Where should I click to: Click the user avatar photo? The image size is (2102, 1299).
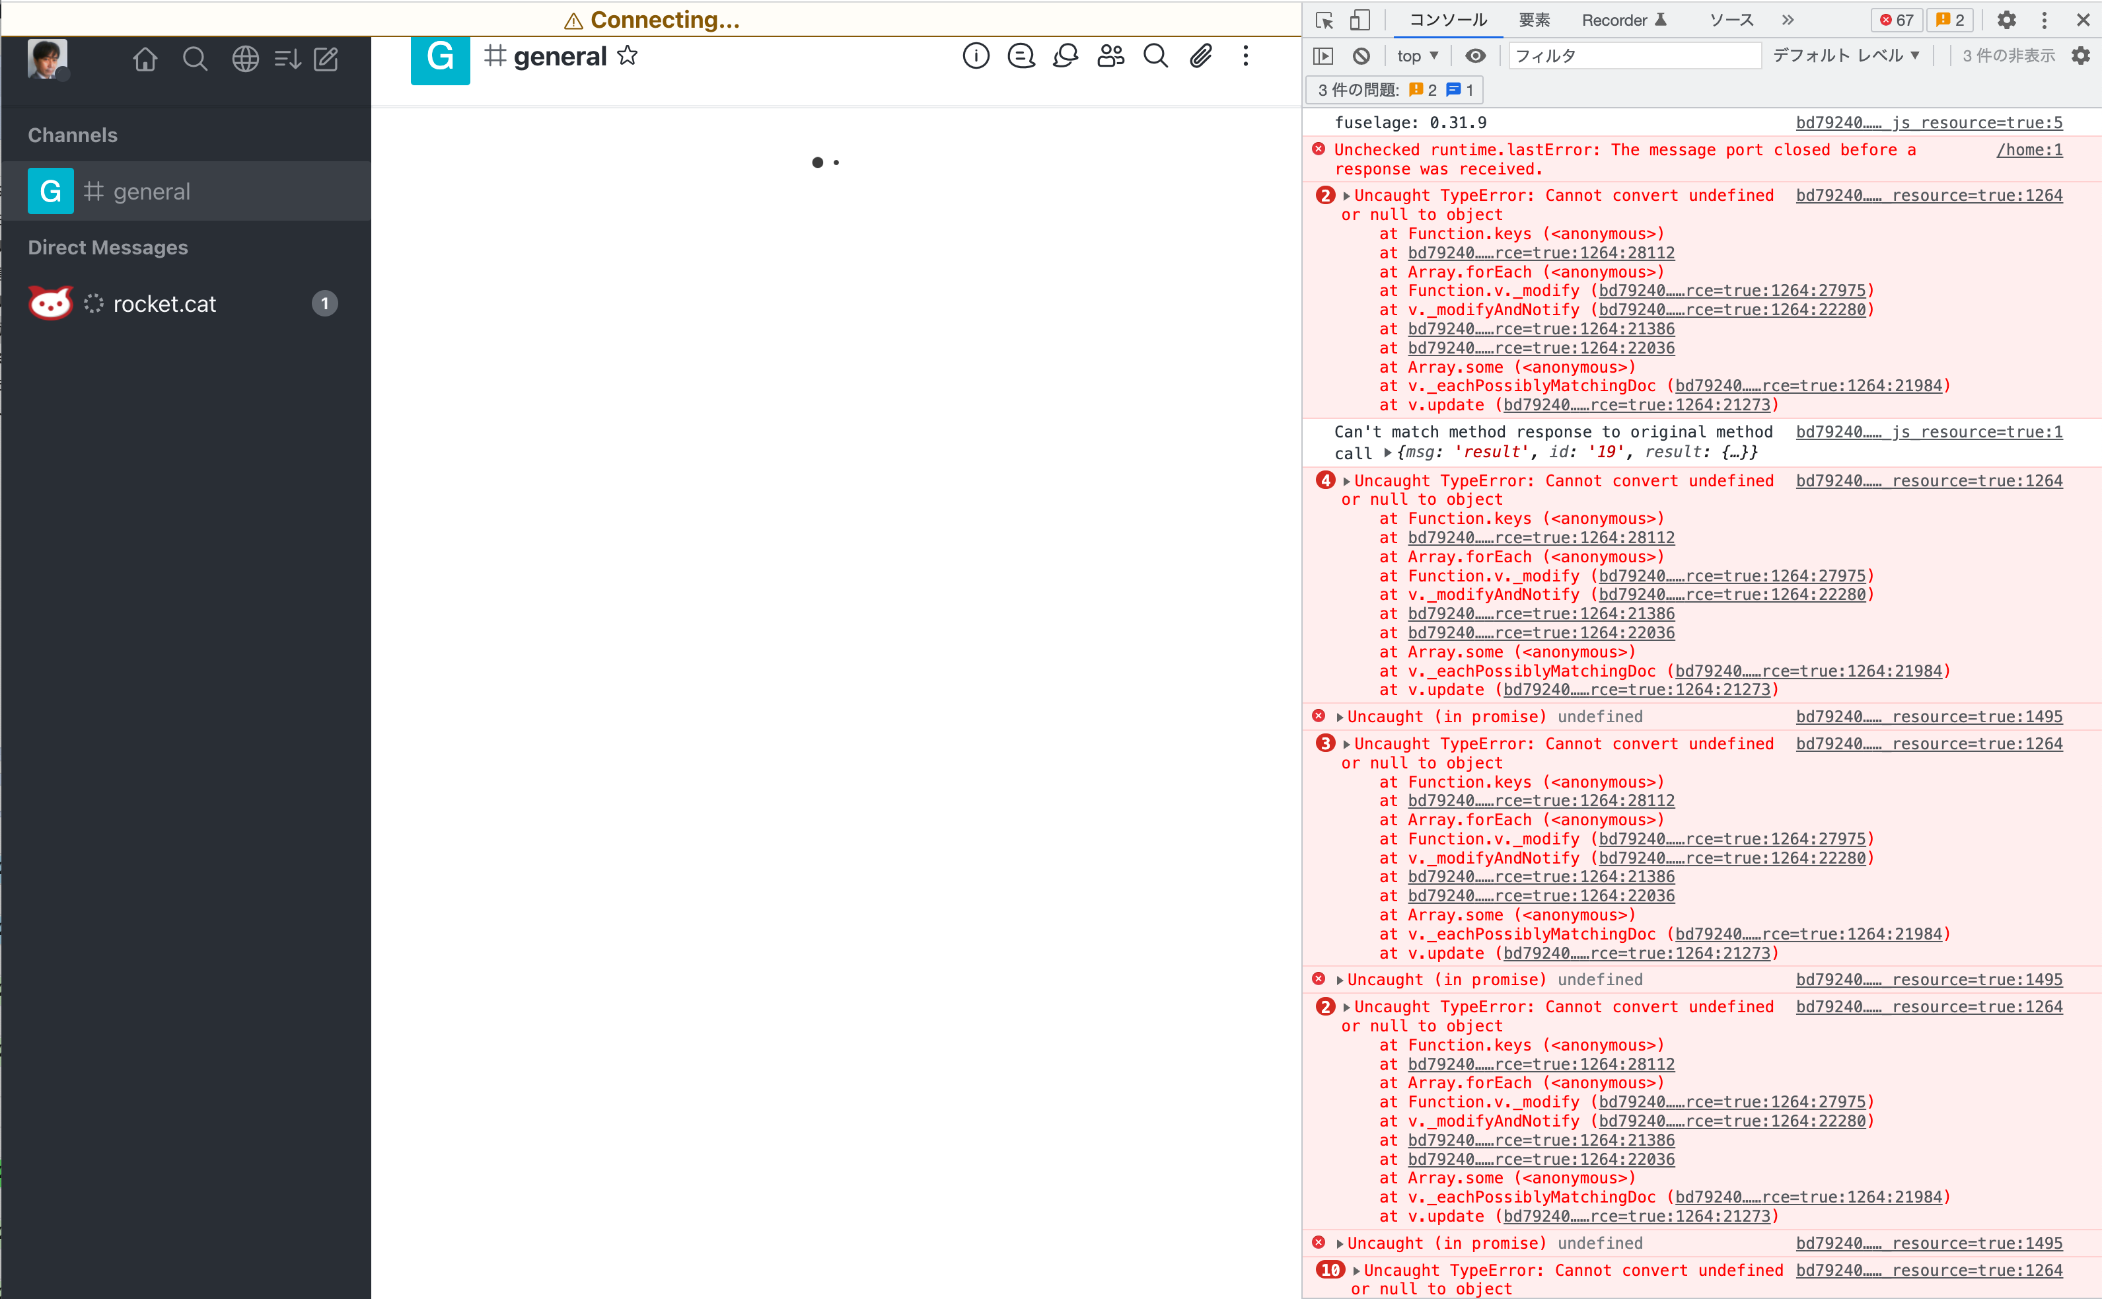tap(47, 58)
